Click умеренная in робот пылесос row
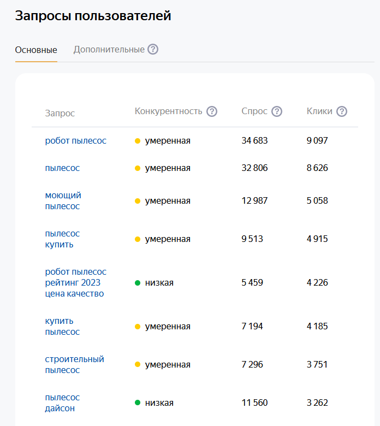 168,141
